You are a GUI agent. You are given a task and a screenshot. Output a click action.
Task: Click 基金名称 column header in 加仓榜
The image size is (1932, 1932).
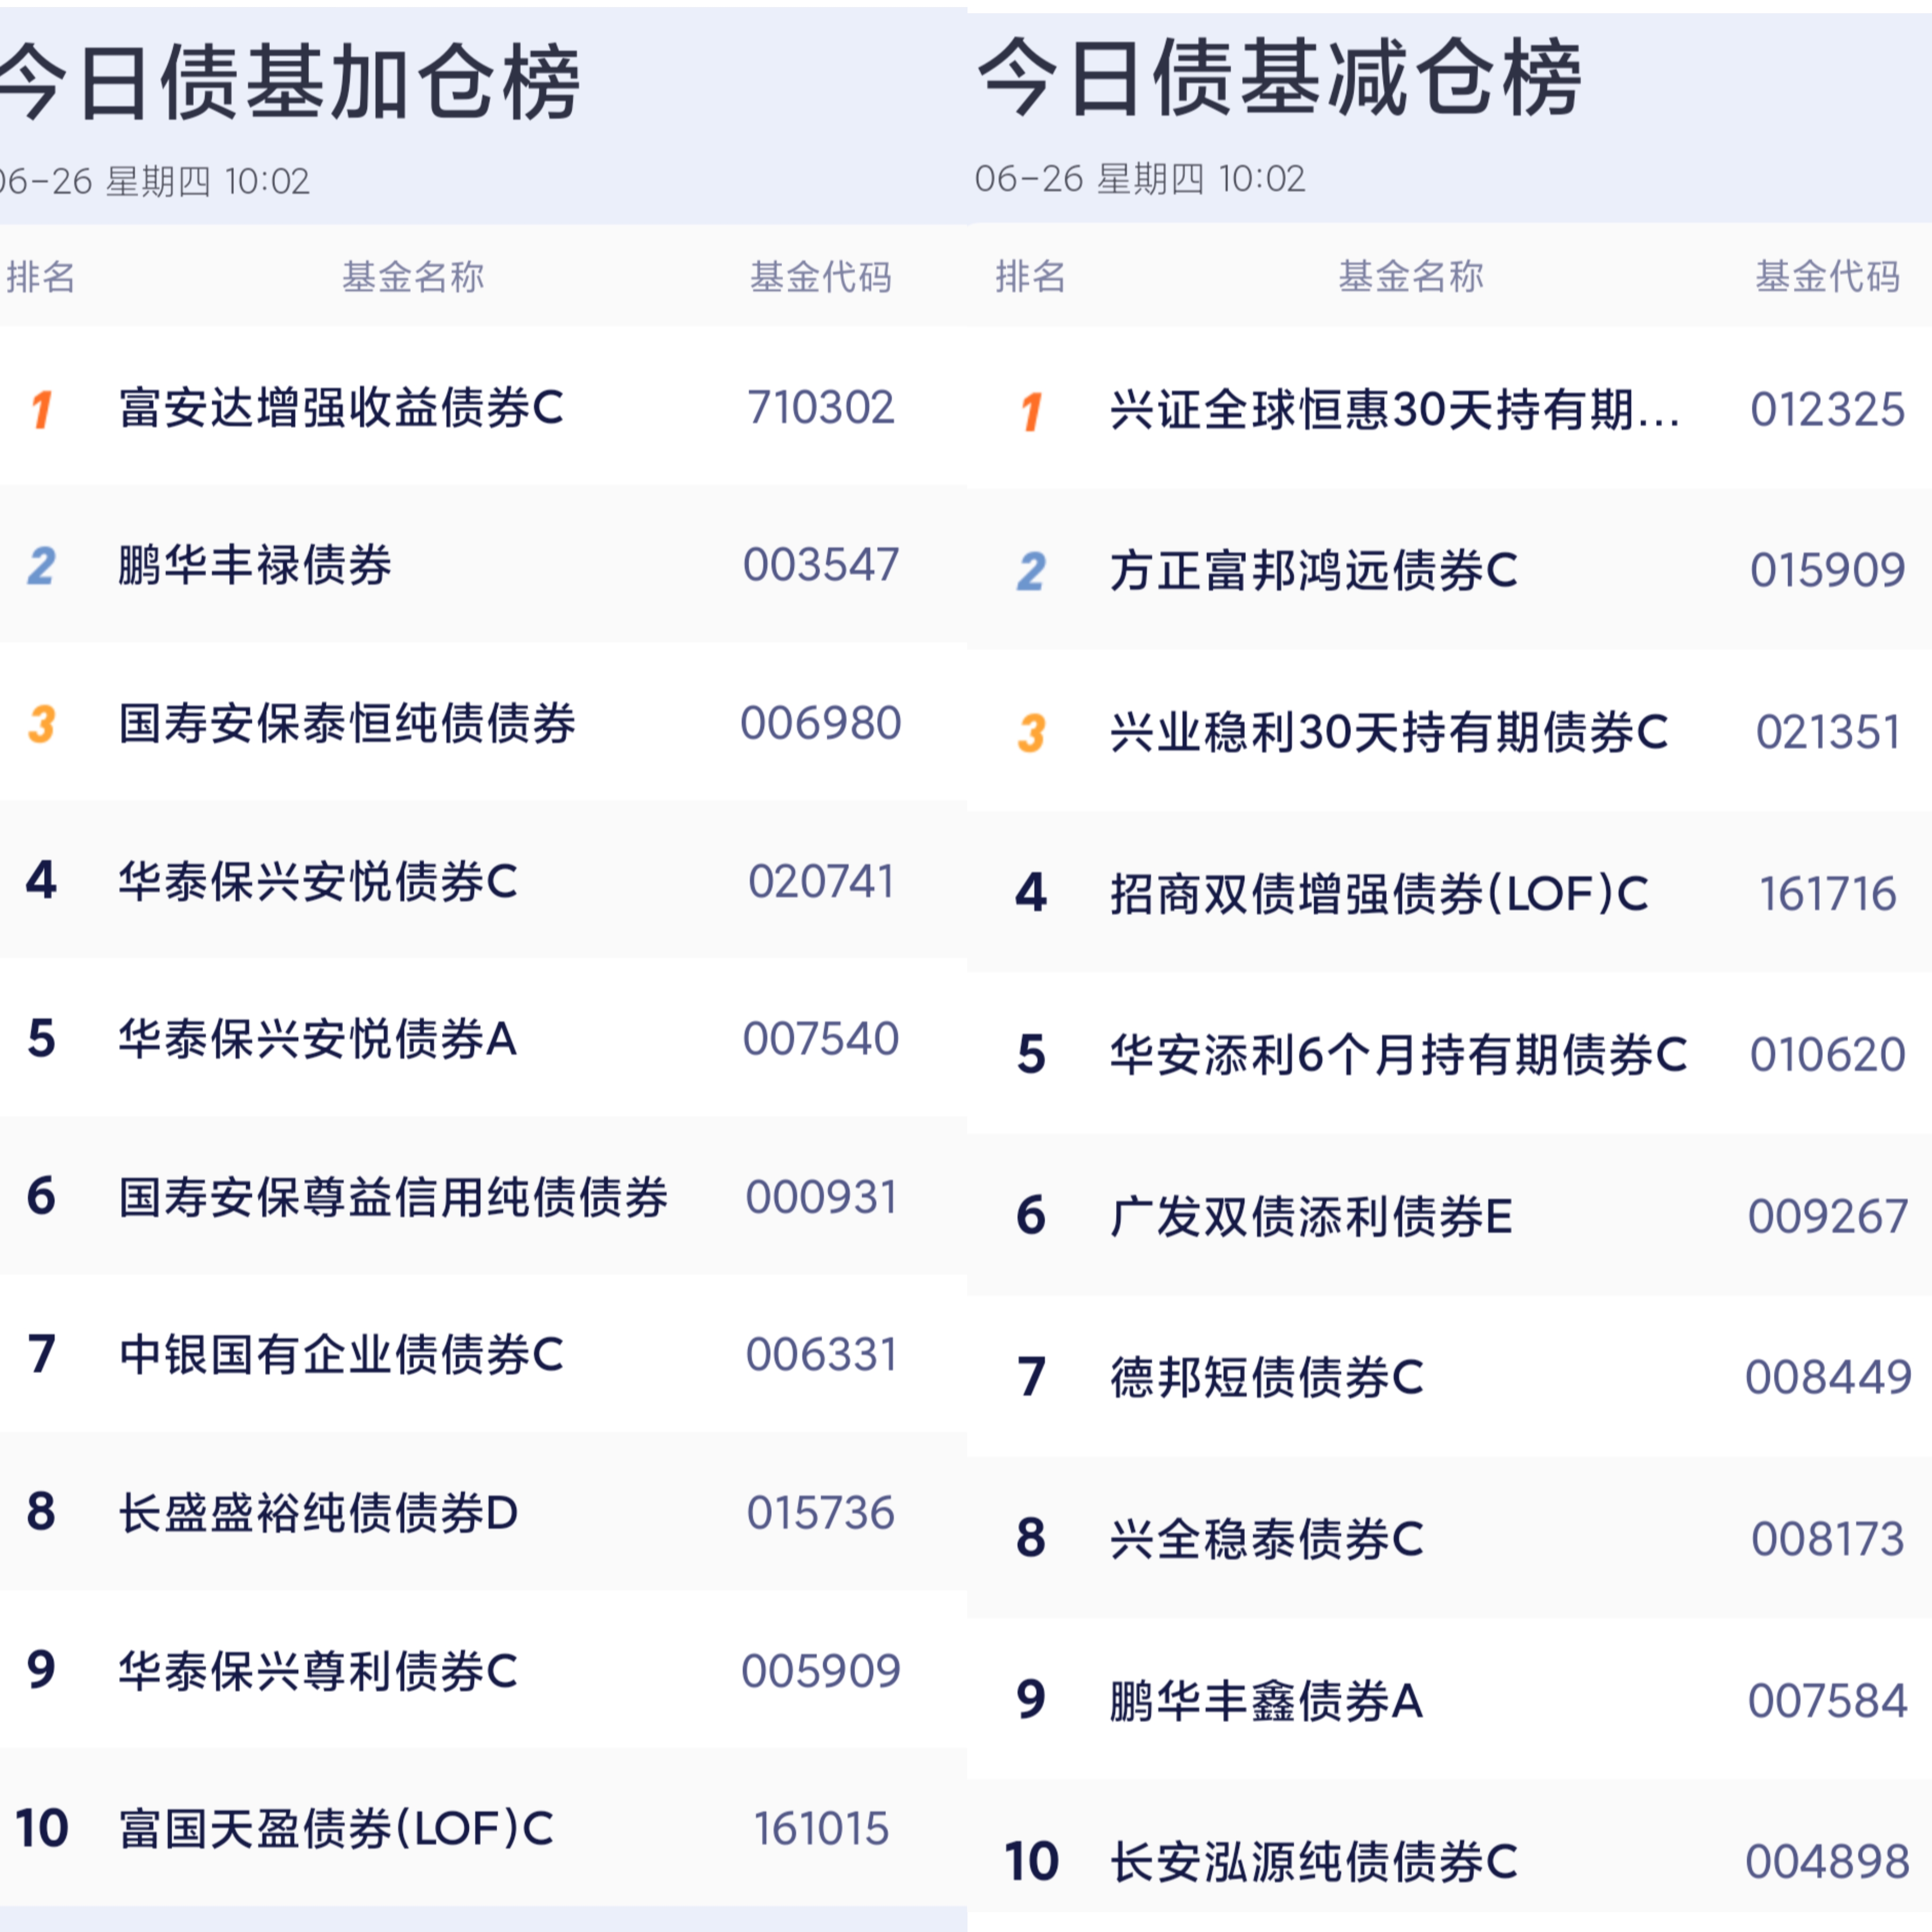coord(413,277)
